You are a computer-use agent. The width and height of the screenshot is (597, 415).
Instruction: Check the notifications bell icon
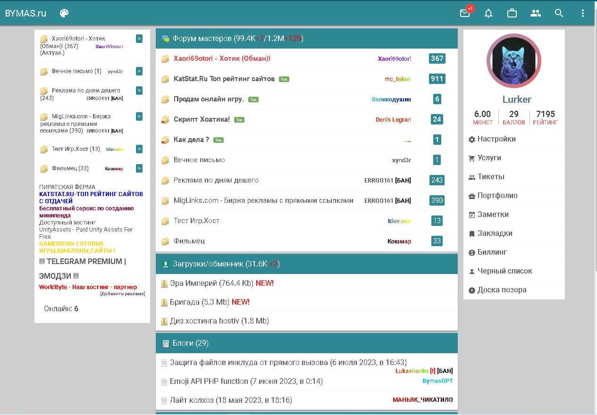click(488, 13)
